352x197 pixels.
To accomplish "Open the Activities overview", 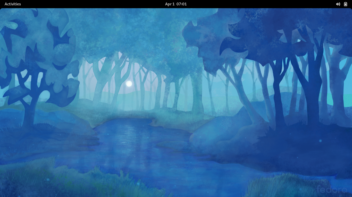I will 13,4.
